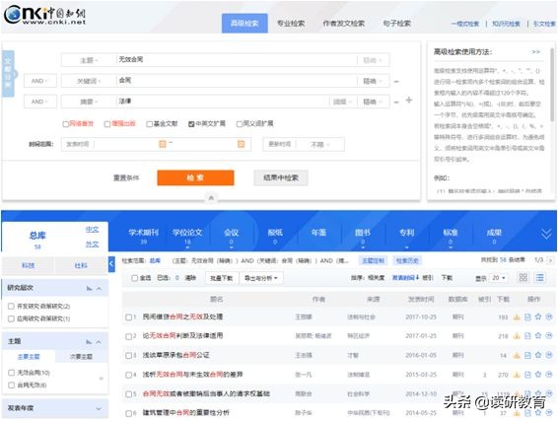Open the 更新时间 不限 dropdown
Image resolution: width=558 pixels, height=421 pixels.
click(x=320, y=145)
